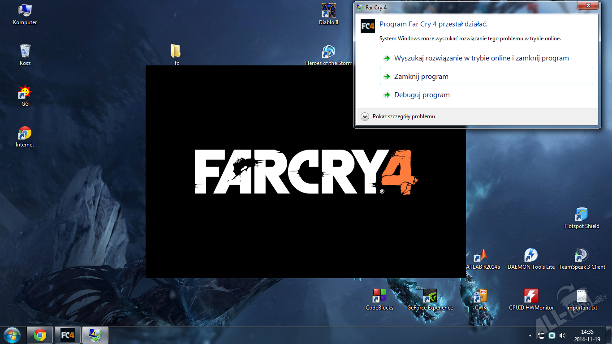Viewport: 612px width, 344px height.
Task: Open the CodeBlocks desktop shortcut
Action: point(379,296)
